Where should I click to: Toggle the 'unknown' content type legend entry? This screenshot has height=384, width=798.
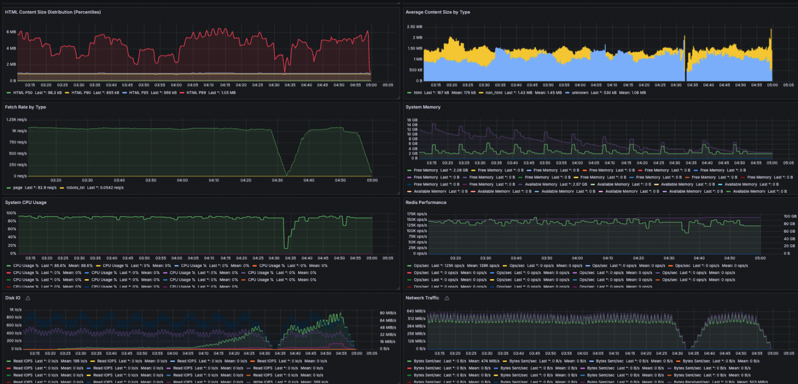(577, 93)
